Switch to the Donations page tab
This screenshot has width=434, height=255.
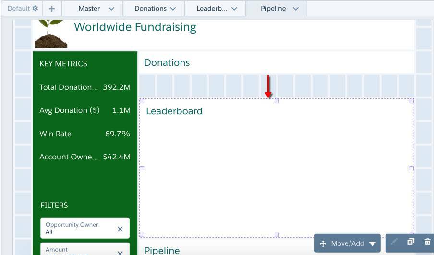pos(151,9)
